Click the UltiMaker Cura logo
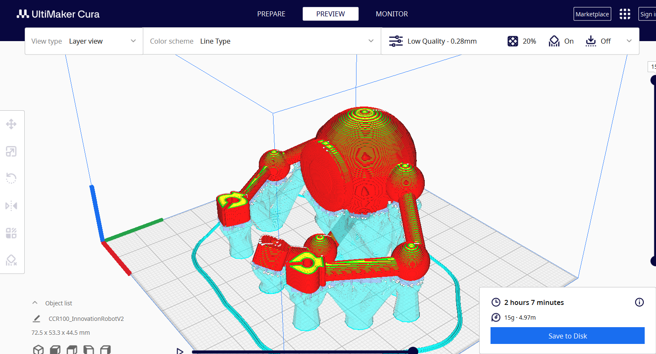Screen dimensions: 656x354 click(58, 14)
